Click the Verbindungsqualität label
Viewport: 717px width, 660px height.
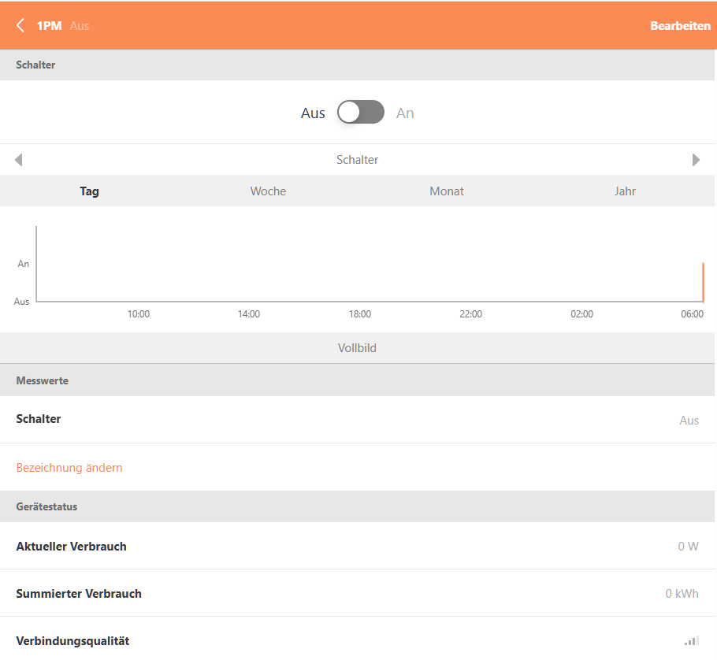tap(72, 641)
